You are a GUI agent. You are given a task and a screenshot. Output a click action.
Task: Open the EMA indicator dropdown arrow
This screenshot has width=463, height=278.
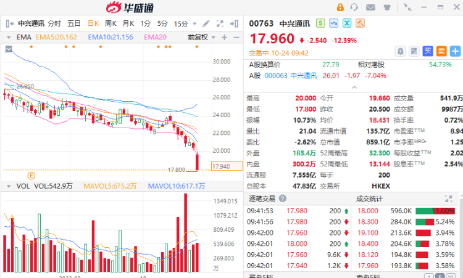coord(9,38)
